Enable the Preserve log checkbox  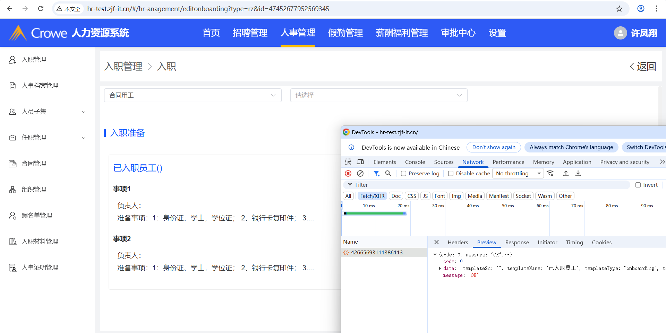click(x=404, y=174)
